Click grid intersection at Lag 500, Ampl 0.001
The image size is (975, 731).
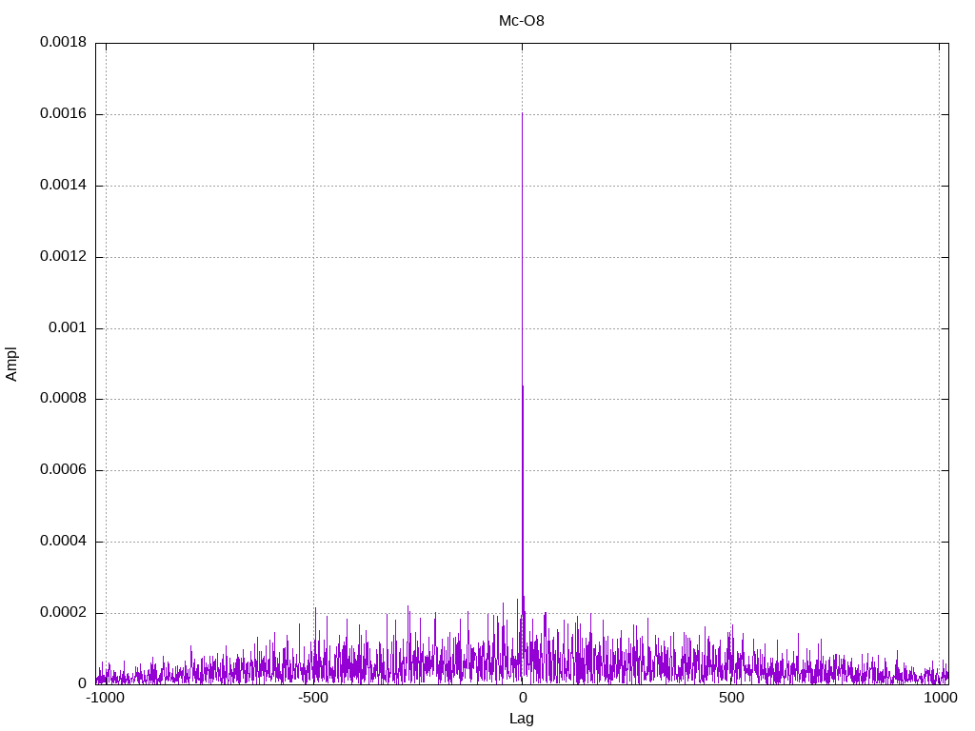(x=730, y=328)
